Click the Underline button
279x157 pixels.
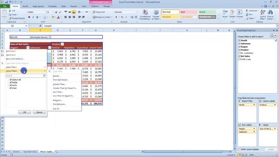pos(37,17)
